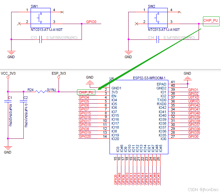Click C13's 0.1uF/50V(10%)(NC) value
This screenshot has height=194, width=221.
(62, 37)
